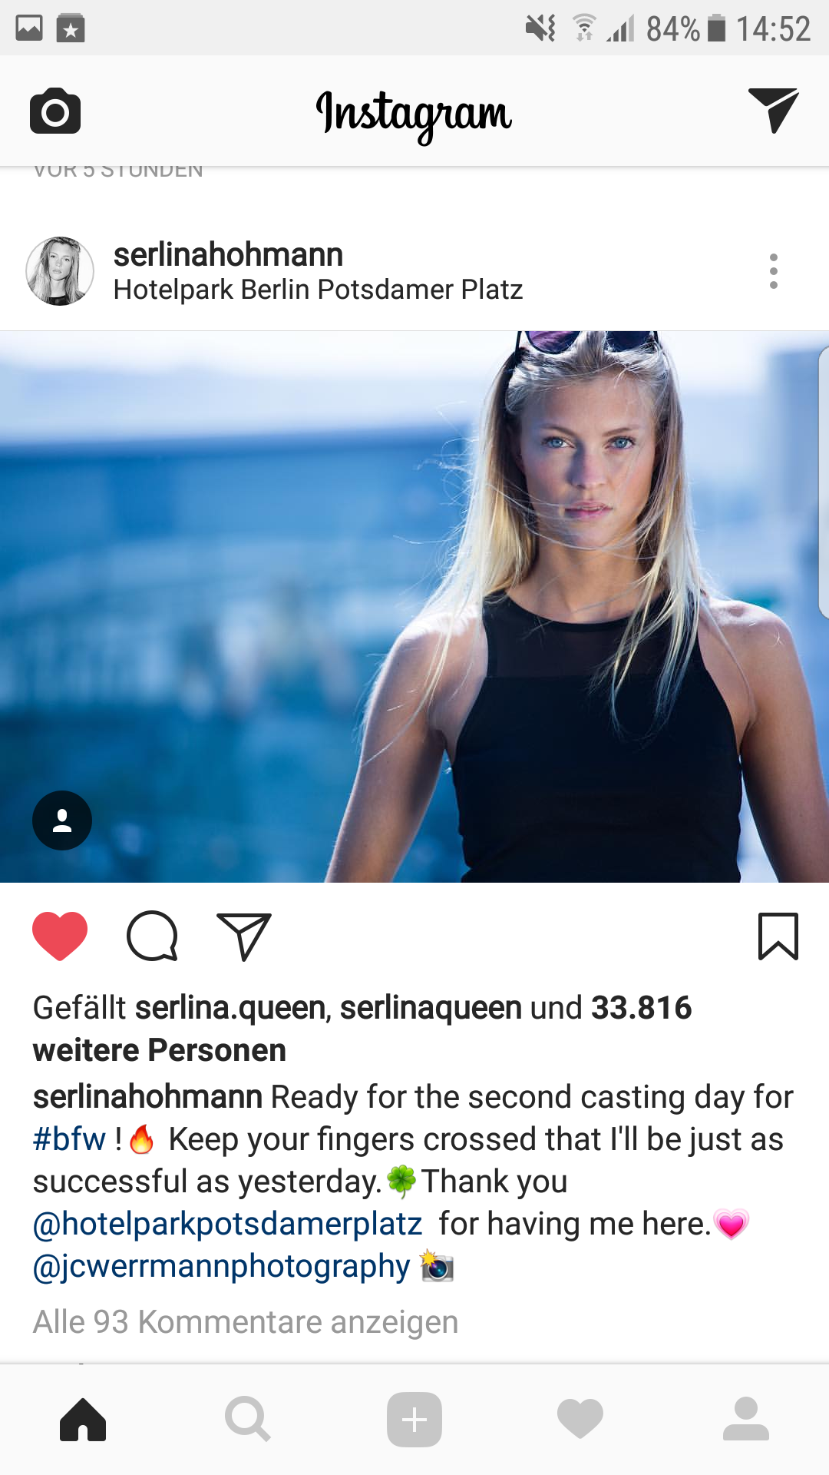Toggle bookmark to save this post
This screenshot has height=1475, width=829.
coord(778,936)
